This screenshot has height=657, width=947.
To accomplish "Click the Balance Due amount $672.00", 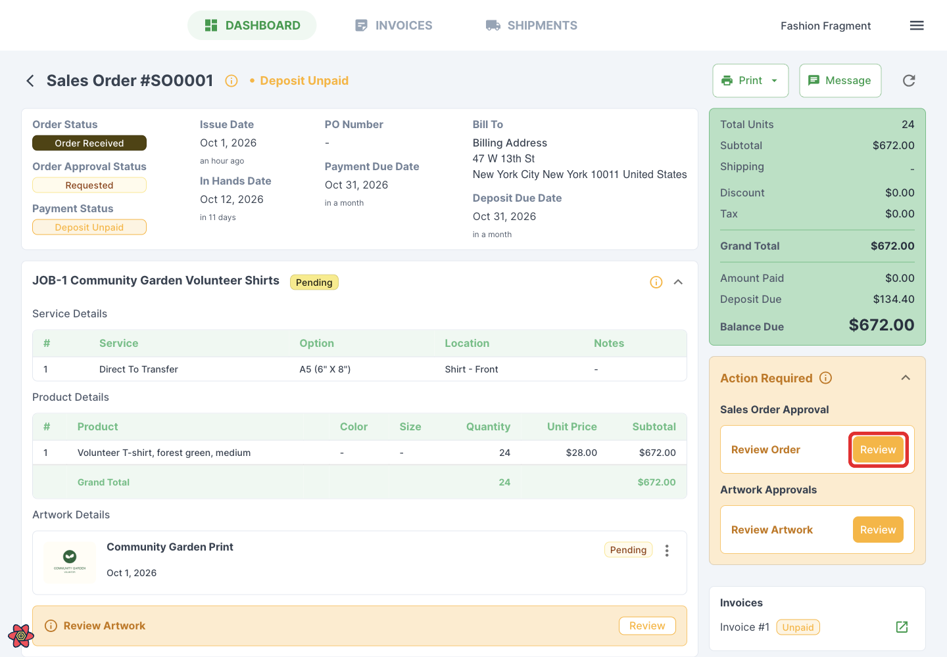I will (881, 325).
